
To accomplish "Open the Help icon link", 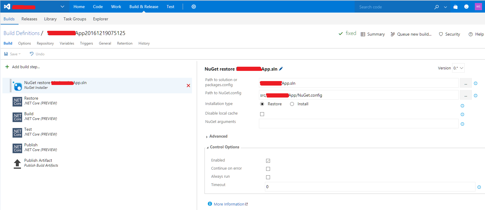I will [x=476, y=34].
